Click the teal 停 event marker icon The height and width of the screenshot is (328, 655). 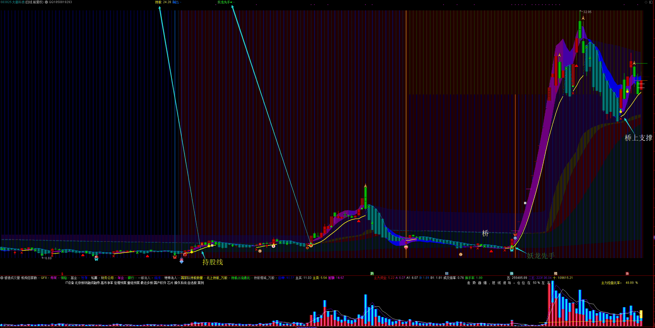tap(511, 273)
